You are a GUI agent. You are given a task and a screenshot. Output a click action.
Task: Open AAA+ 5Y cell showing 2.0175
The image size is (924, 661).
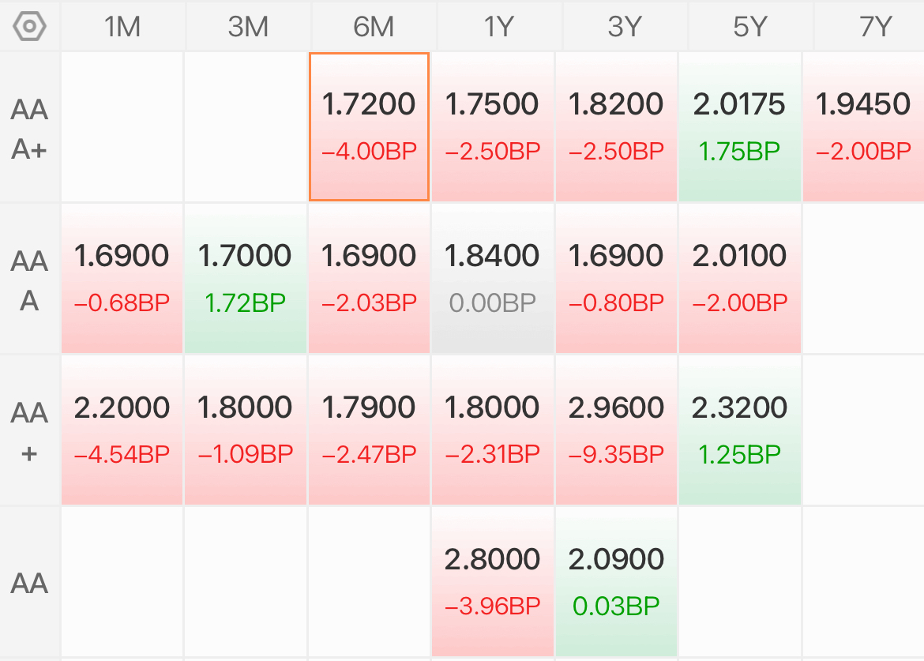pos(739,126)
